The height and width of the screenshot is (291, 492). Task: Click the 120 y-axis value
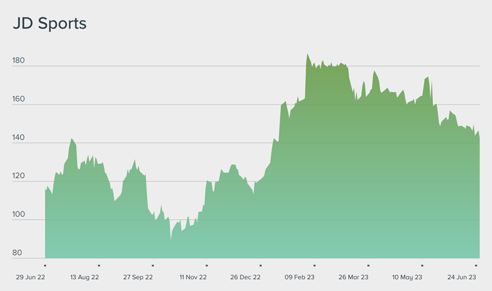(18, 177)
